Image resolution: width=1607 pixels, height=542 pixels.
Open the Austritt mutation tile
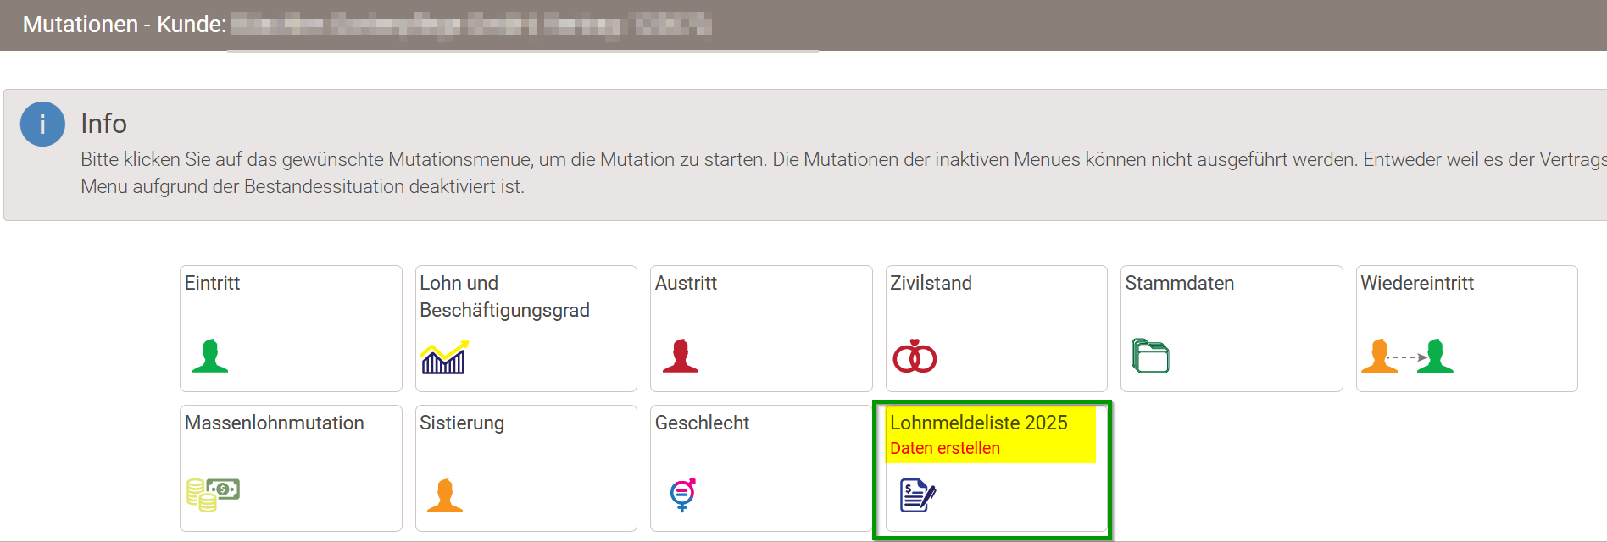(x=761, y=329)
